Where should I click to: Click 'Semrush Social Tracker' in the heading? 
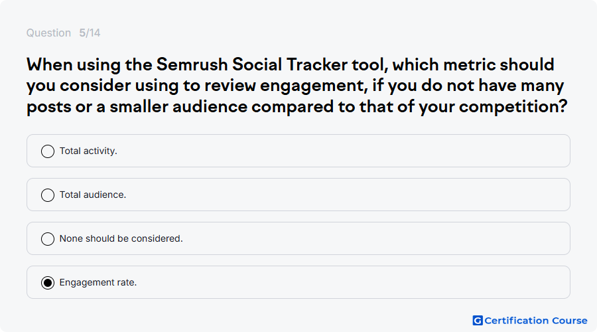pos(251,64)
